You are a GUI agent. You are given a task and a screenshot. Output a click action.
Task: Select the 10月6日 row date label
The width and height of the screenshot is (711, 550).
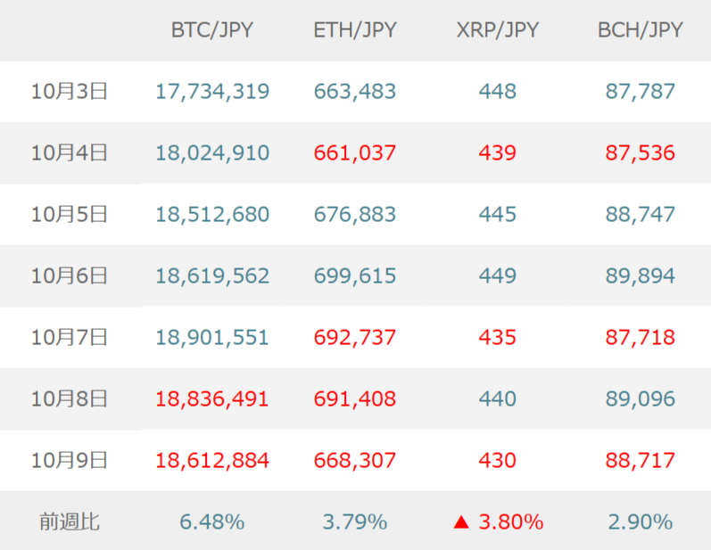point(70,275)
